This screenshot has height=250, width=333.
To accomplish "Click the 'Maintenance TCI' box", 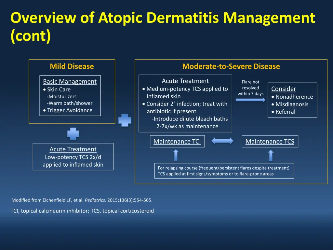I will [x=177, y=141].
